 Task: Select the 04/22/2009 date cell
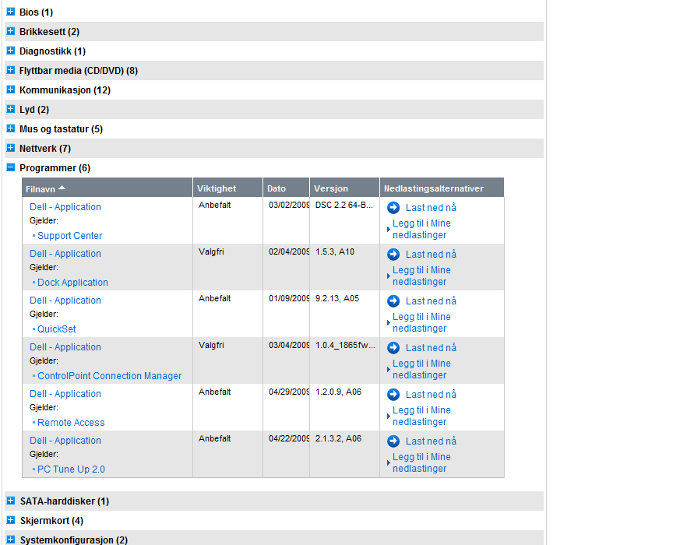click(288, 439)
